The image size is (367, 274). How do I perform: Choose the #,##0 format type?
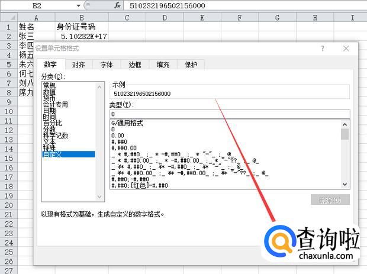click(119, 141)
